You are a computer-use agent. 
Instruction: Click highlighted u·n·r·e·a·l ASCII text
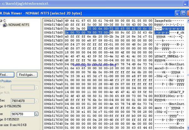coord(173,29)
